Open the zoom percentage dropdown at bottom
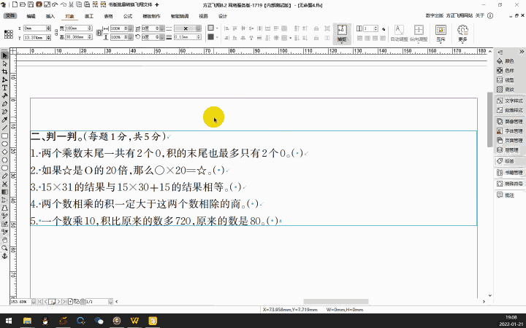The width and height of the screenshot is (526, 328). point(34,302)
